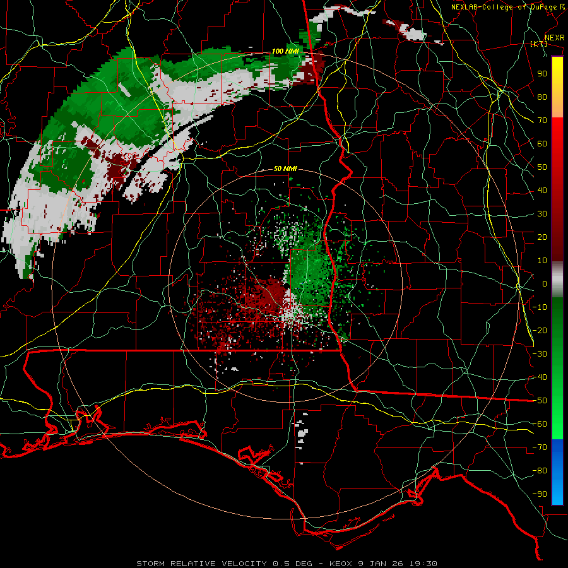The image size is (568, 568).
Task: Click the -80 value on the velocity scale
Action: [x=540, y=471]
